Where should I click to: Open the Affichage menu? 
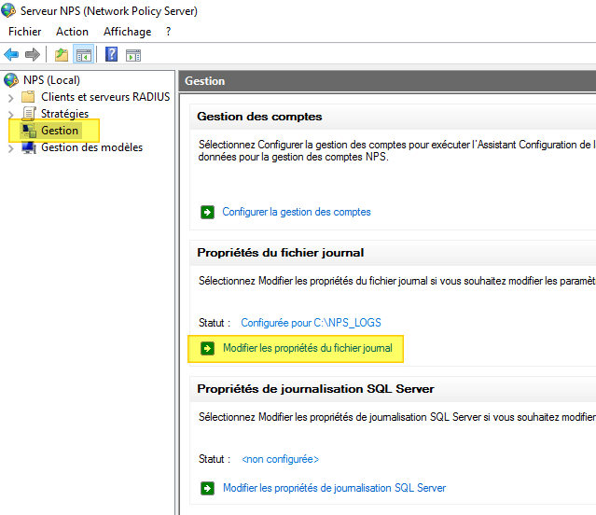coord(127,32)
